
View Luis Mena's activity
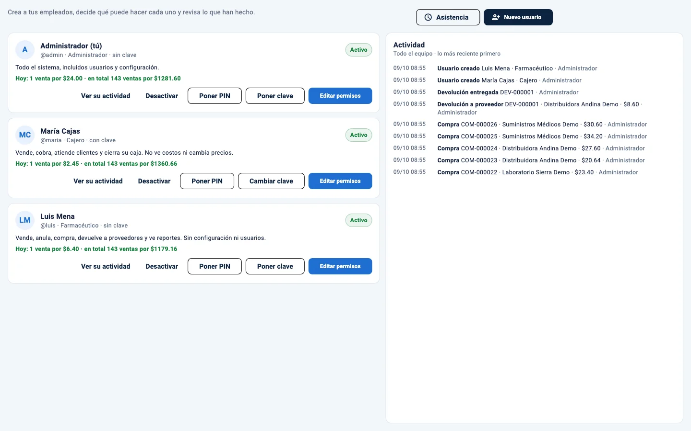click(106, 266)
